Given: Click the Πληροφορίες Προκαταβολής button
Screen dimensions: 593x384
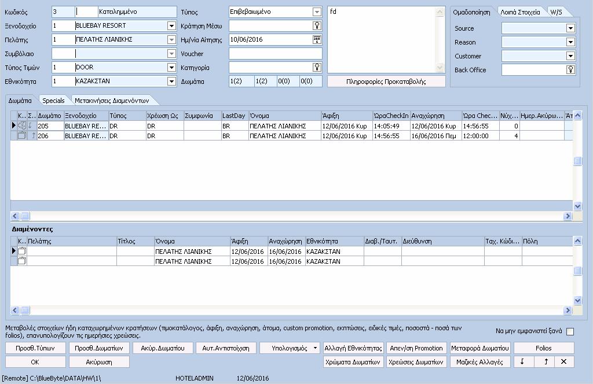Looking at the screenshot, I should (386, 82).
